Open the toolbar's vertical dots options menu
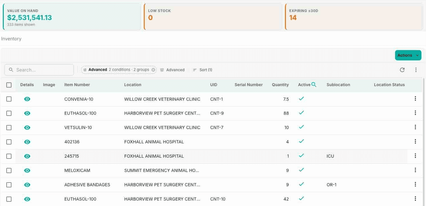Viewport: 426px width, 206px height. (416, 70)
